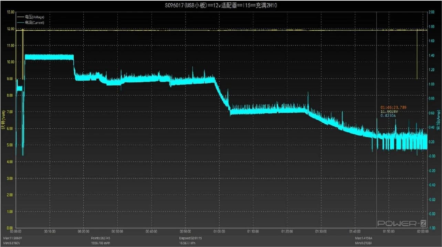
Task: Click the 00:20:00 time axis tick
Action: click(84, 231)
